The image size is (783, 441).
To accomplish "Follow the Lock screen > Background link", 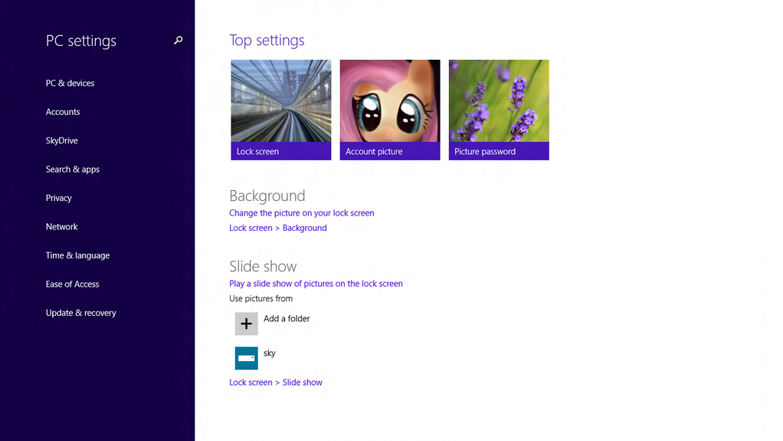I will click(x=278, y=228).
